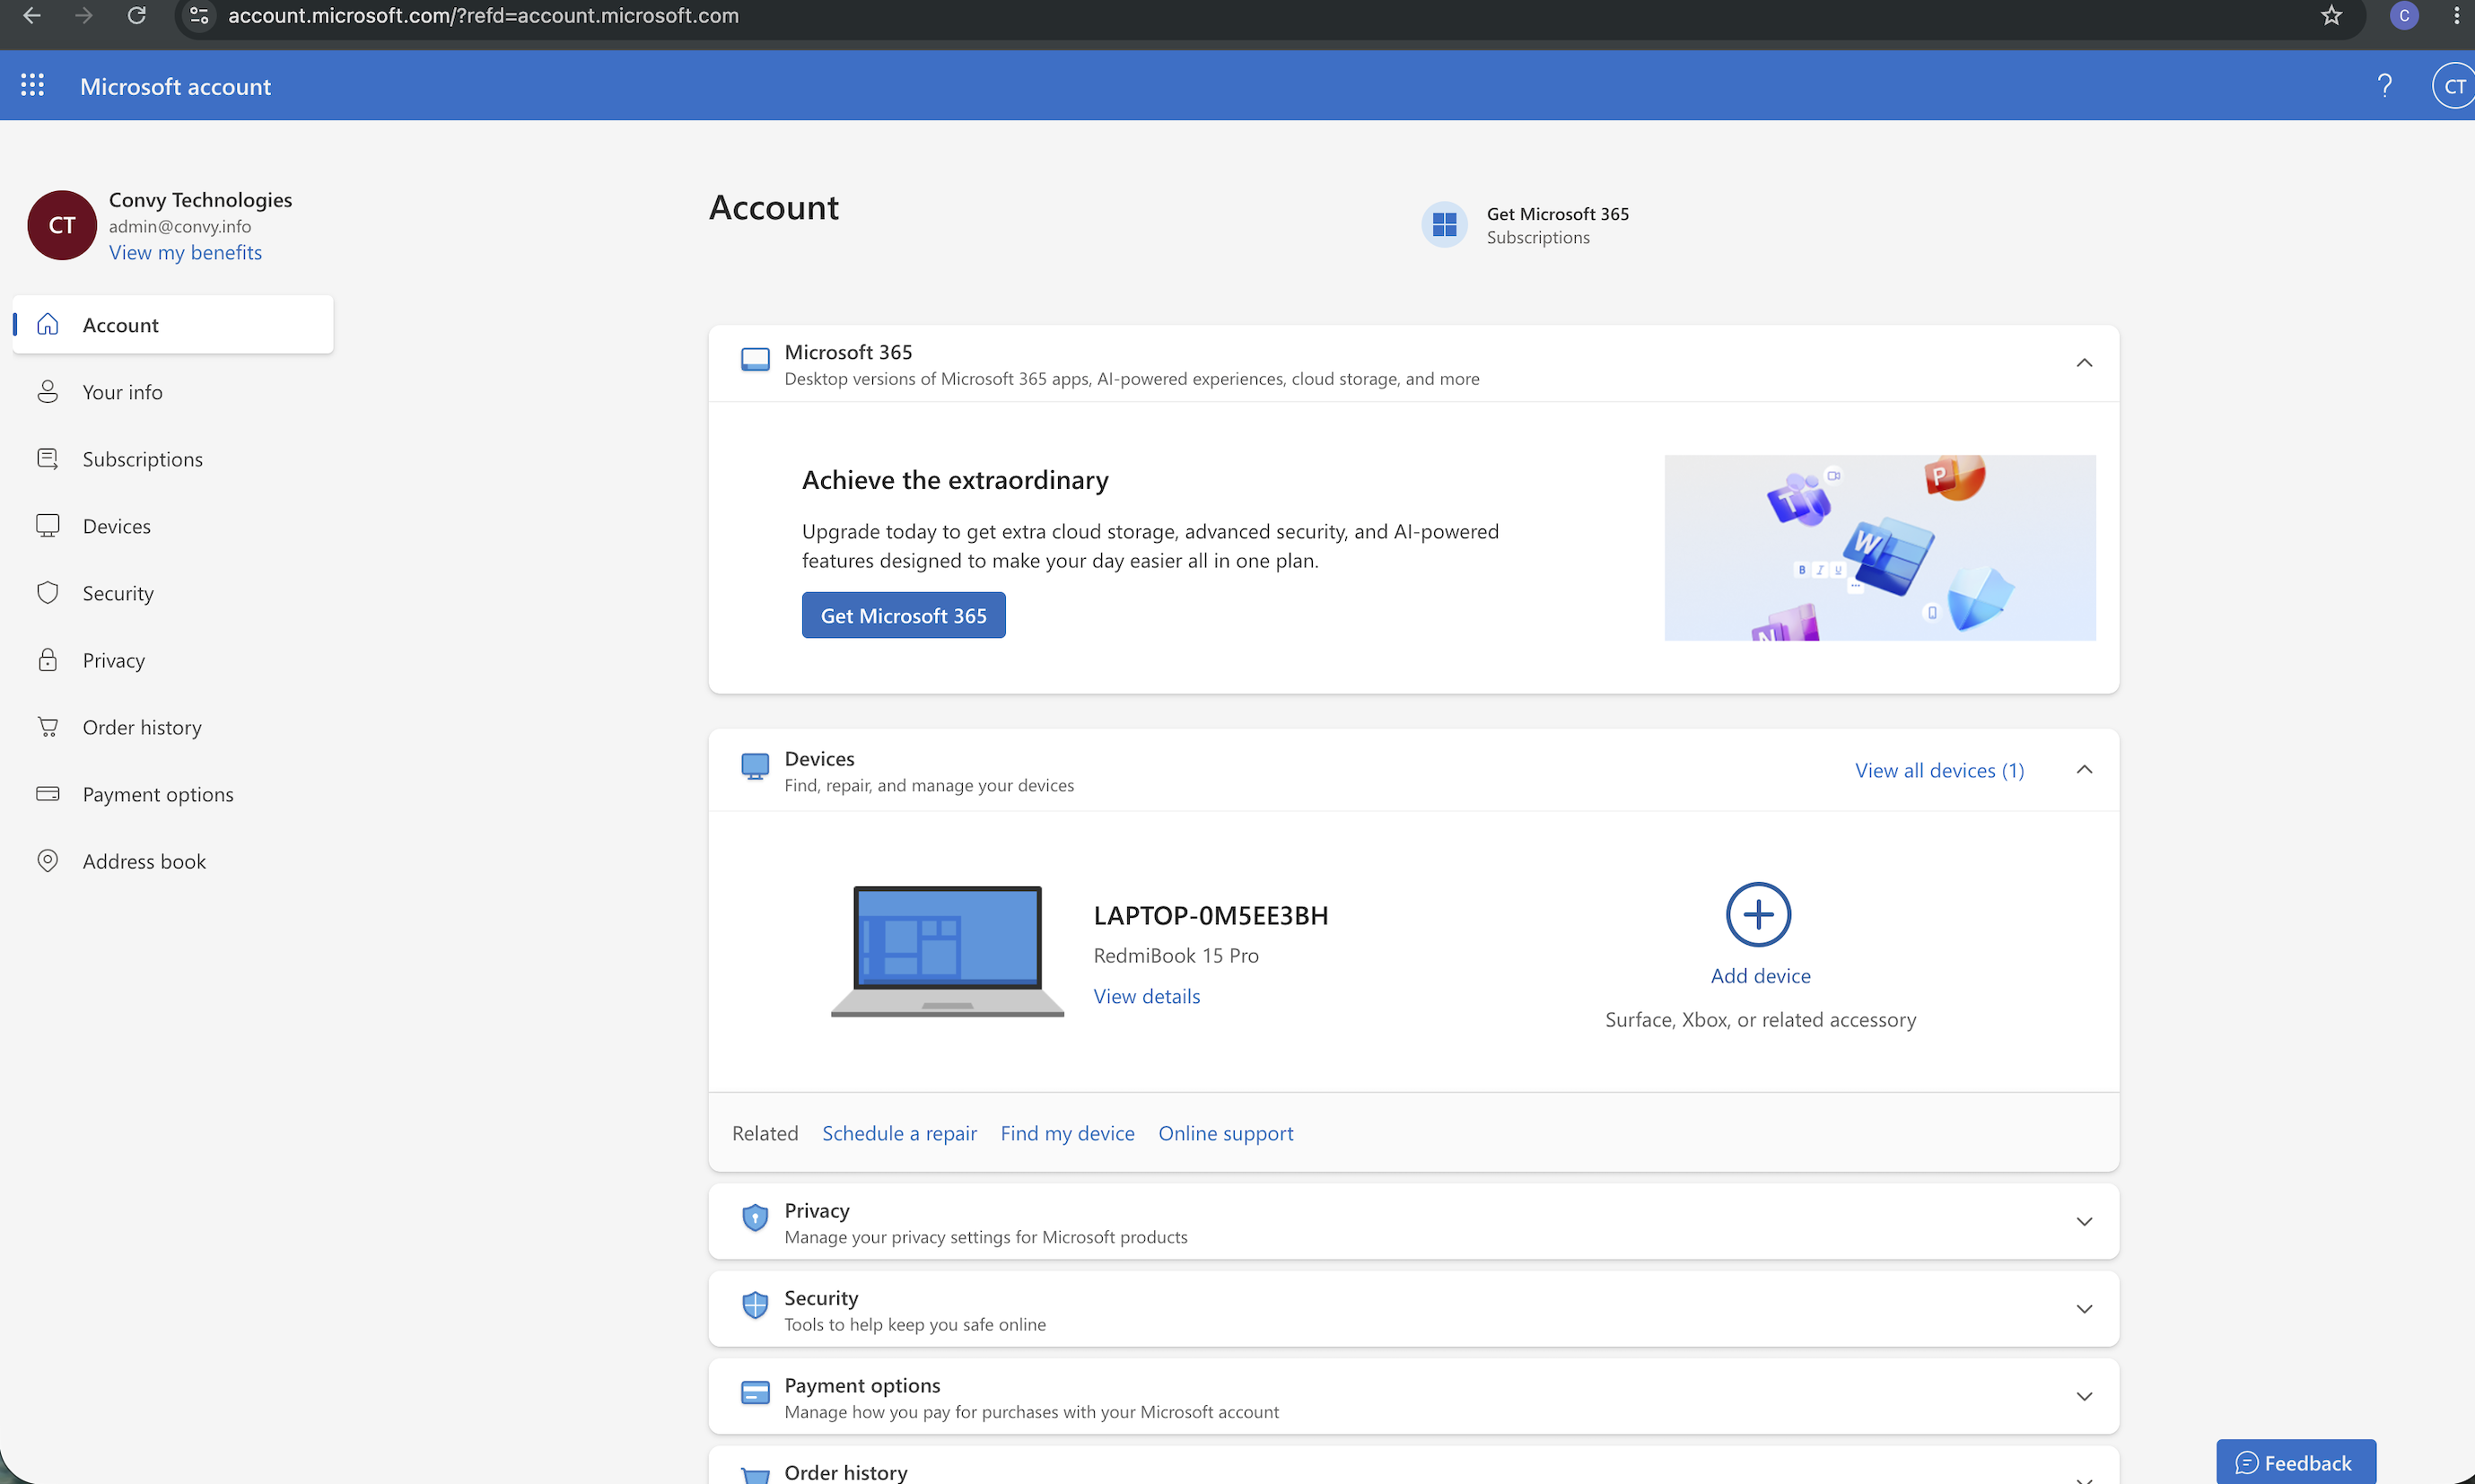Click View my benefits link
This screenshot has height=1484, width=2475.
point(185,253)
